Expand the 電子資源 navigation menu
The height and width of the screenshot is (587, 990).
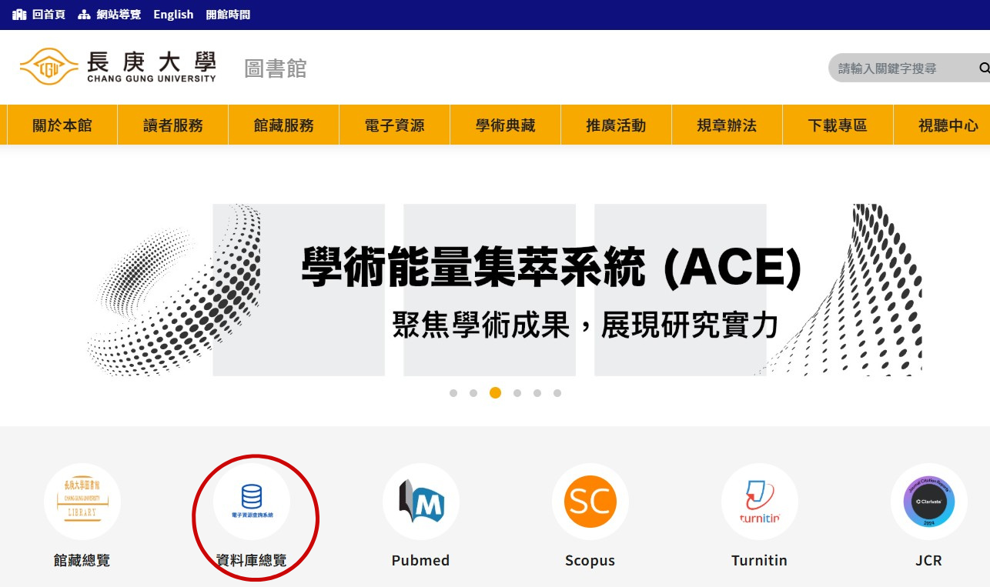[394, 125]
